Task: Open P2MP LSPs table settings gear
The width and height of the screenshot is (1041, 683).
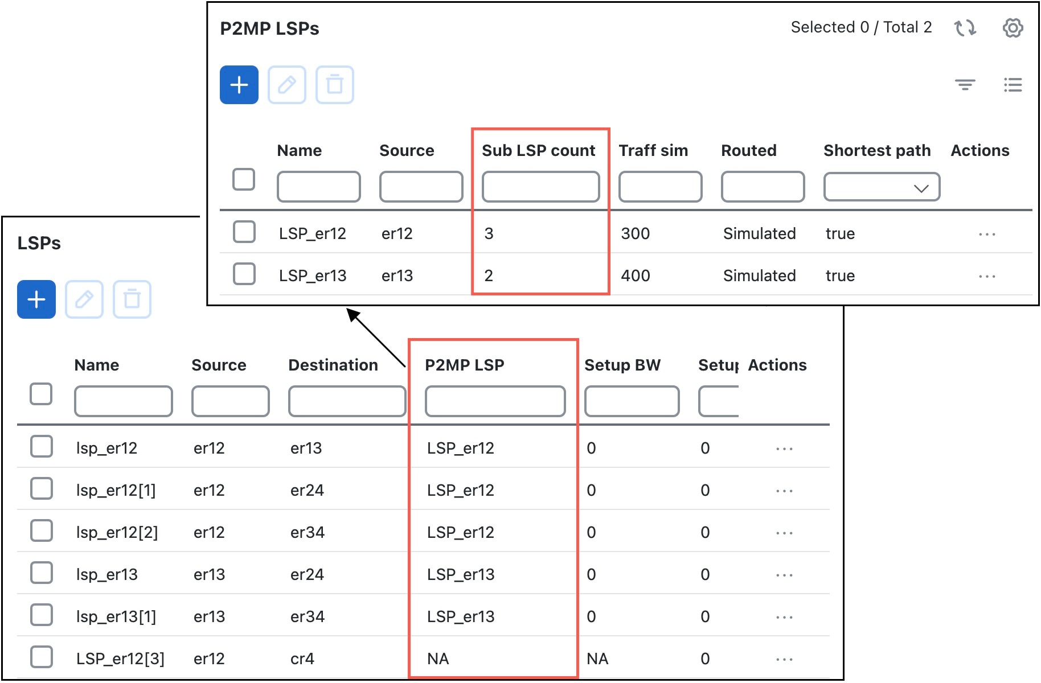Action: [1013, 27]
